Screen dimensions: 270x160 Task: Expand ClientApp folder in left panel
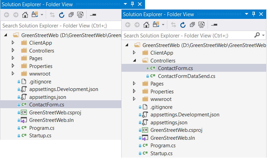tap(13, 43)
